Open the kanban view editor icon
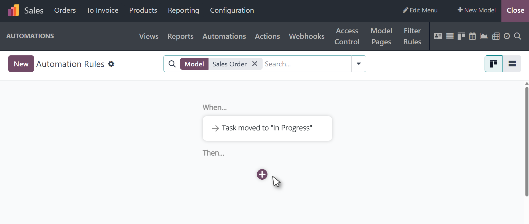This screenshot has width=529, height=224. [461, 36]
